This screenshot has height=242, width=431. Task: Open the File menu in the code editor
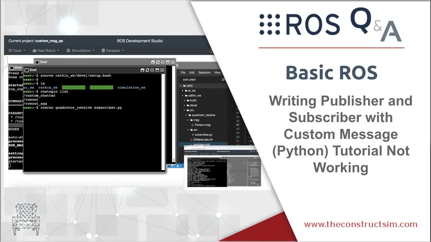coord(183,72)
